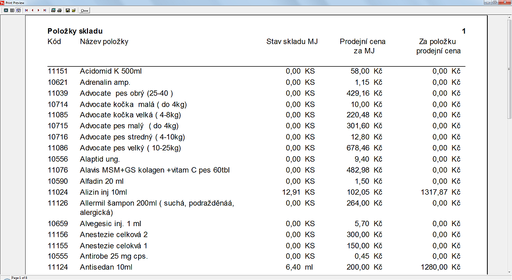Image resolution: width=512 pixels, height=280 pixels.
Task: Click the price '264,00 Kč'
Action: tap(364, 203)
